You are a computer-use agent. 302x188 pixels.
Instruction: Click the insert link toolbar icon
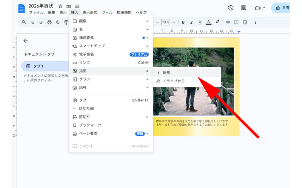[228, 22]
